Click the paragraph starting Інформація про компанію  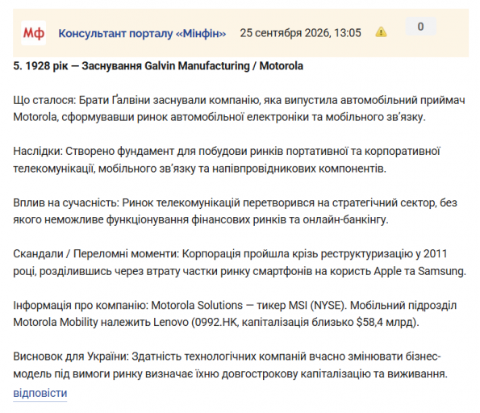point(235,314)
